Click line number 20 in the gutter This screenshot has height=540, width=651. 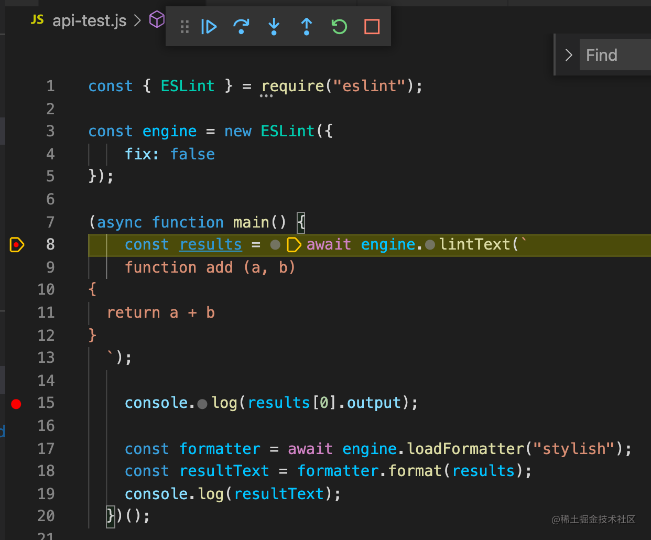pyautogui.click(x=46, y=516)
